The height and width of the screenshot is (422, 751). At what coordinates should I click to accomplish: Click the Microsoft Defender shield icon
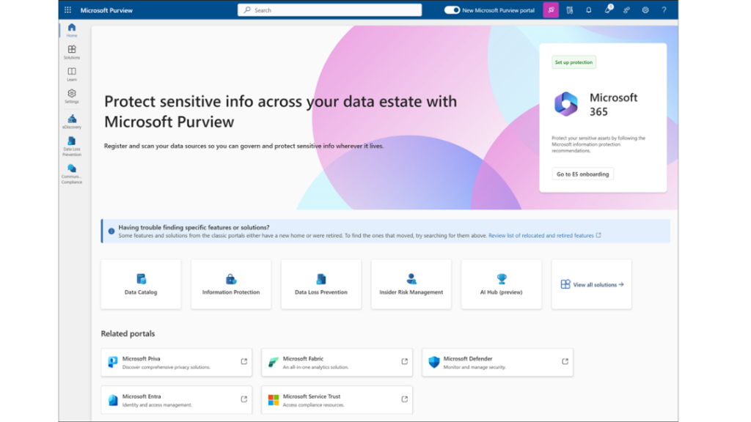coord(434,362)
